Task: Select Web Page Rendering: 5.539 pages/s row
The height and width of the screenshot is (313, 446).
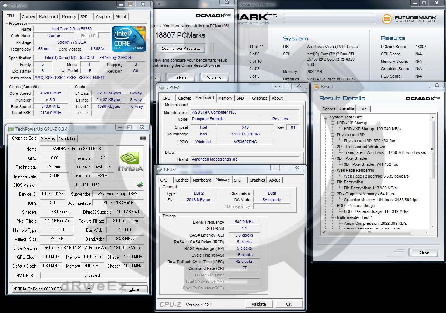Action: pos(376,176)
